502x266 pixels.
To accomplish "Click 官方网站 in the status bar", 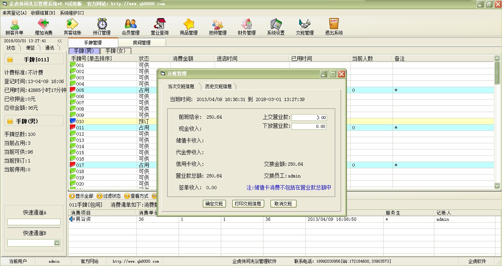I will 90,261.
